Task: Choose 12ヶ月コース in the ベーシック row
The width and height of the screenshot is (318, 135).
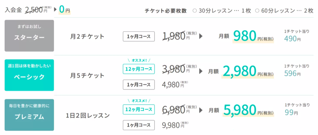Action: coord(139,69)
